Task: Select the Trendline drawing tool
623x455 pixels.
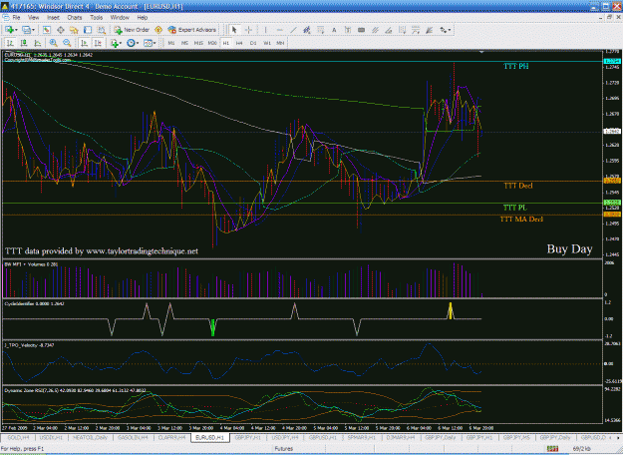Action: coord(293,30)
